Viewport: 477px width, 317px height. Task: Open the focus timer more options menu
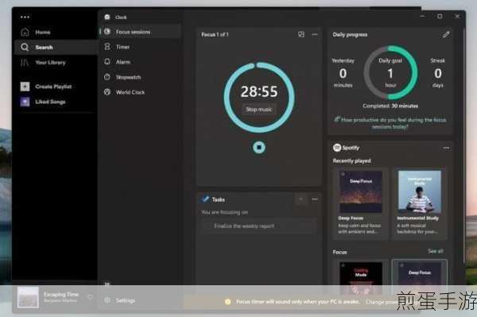(x=315, y=35)
